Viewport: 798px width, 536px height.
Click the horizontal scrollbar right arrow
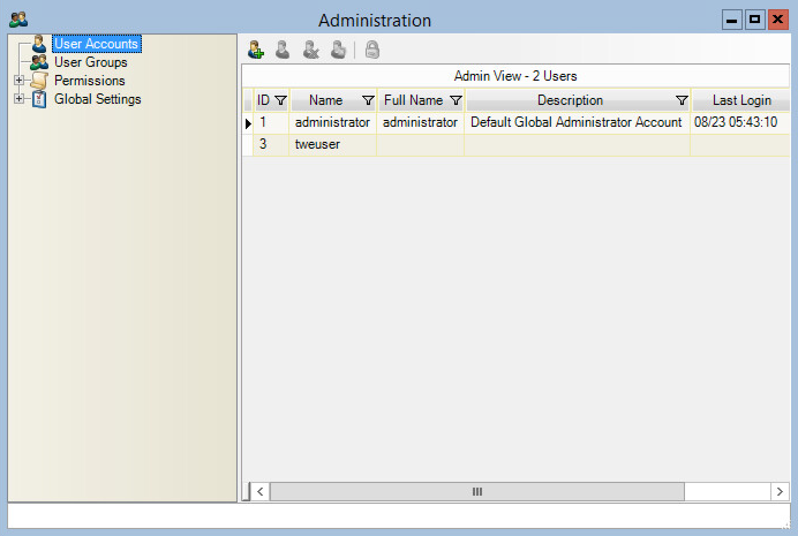tap(780, 492)
